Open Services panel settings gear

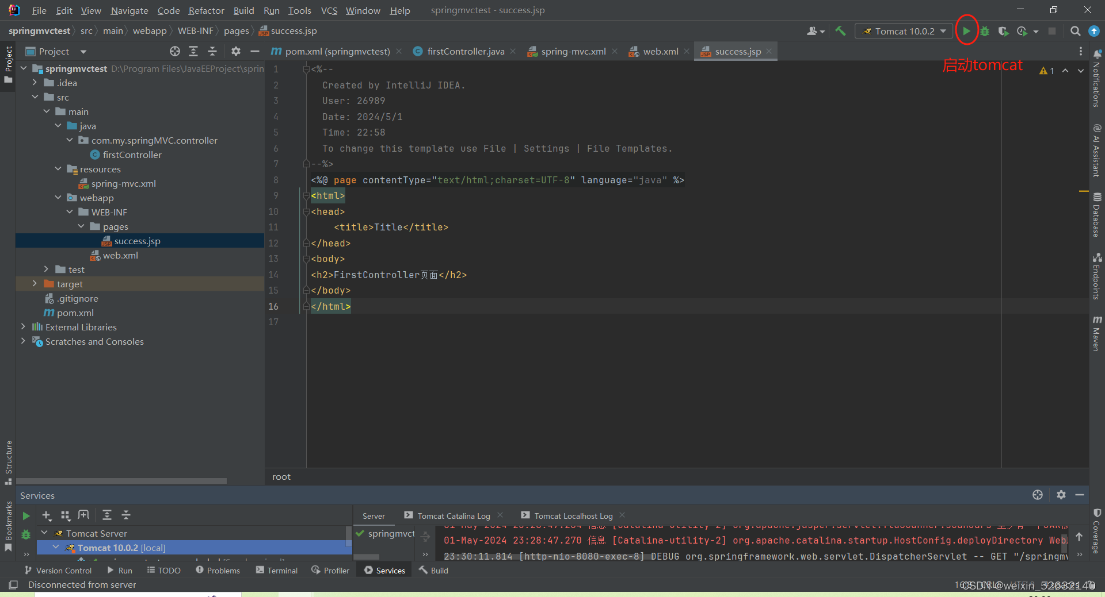click(x=1061, y=495)
